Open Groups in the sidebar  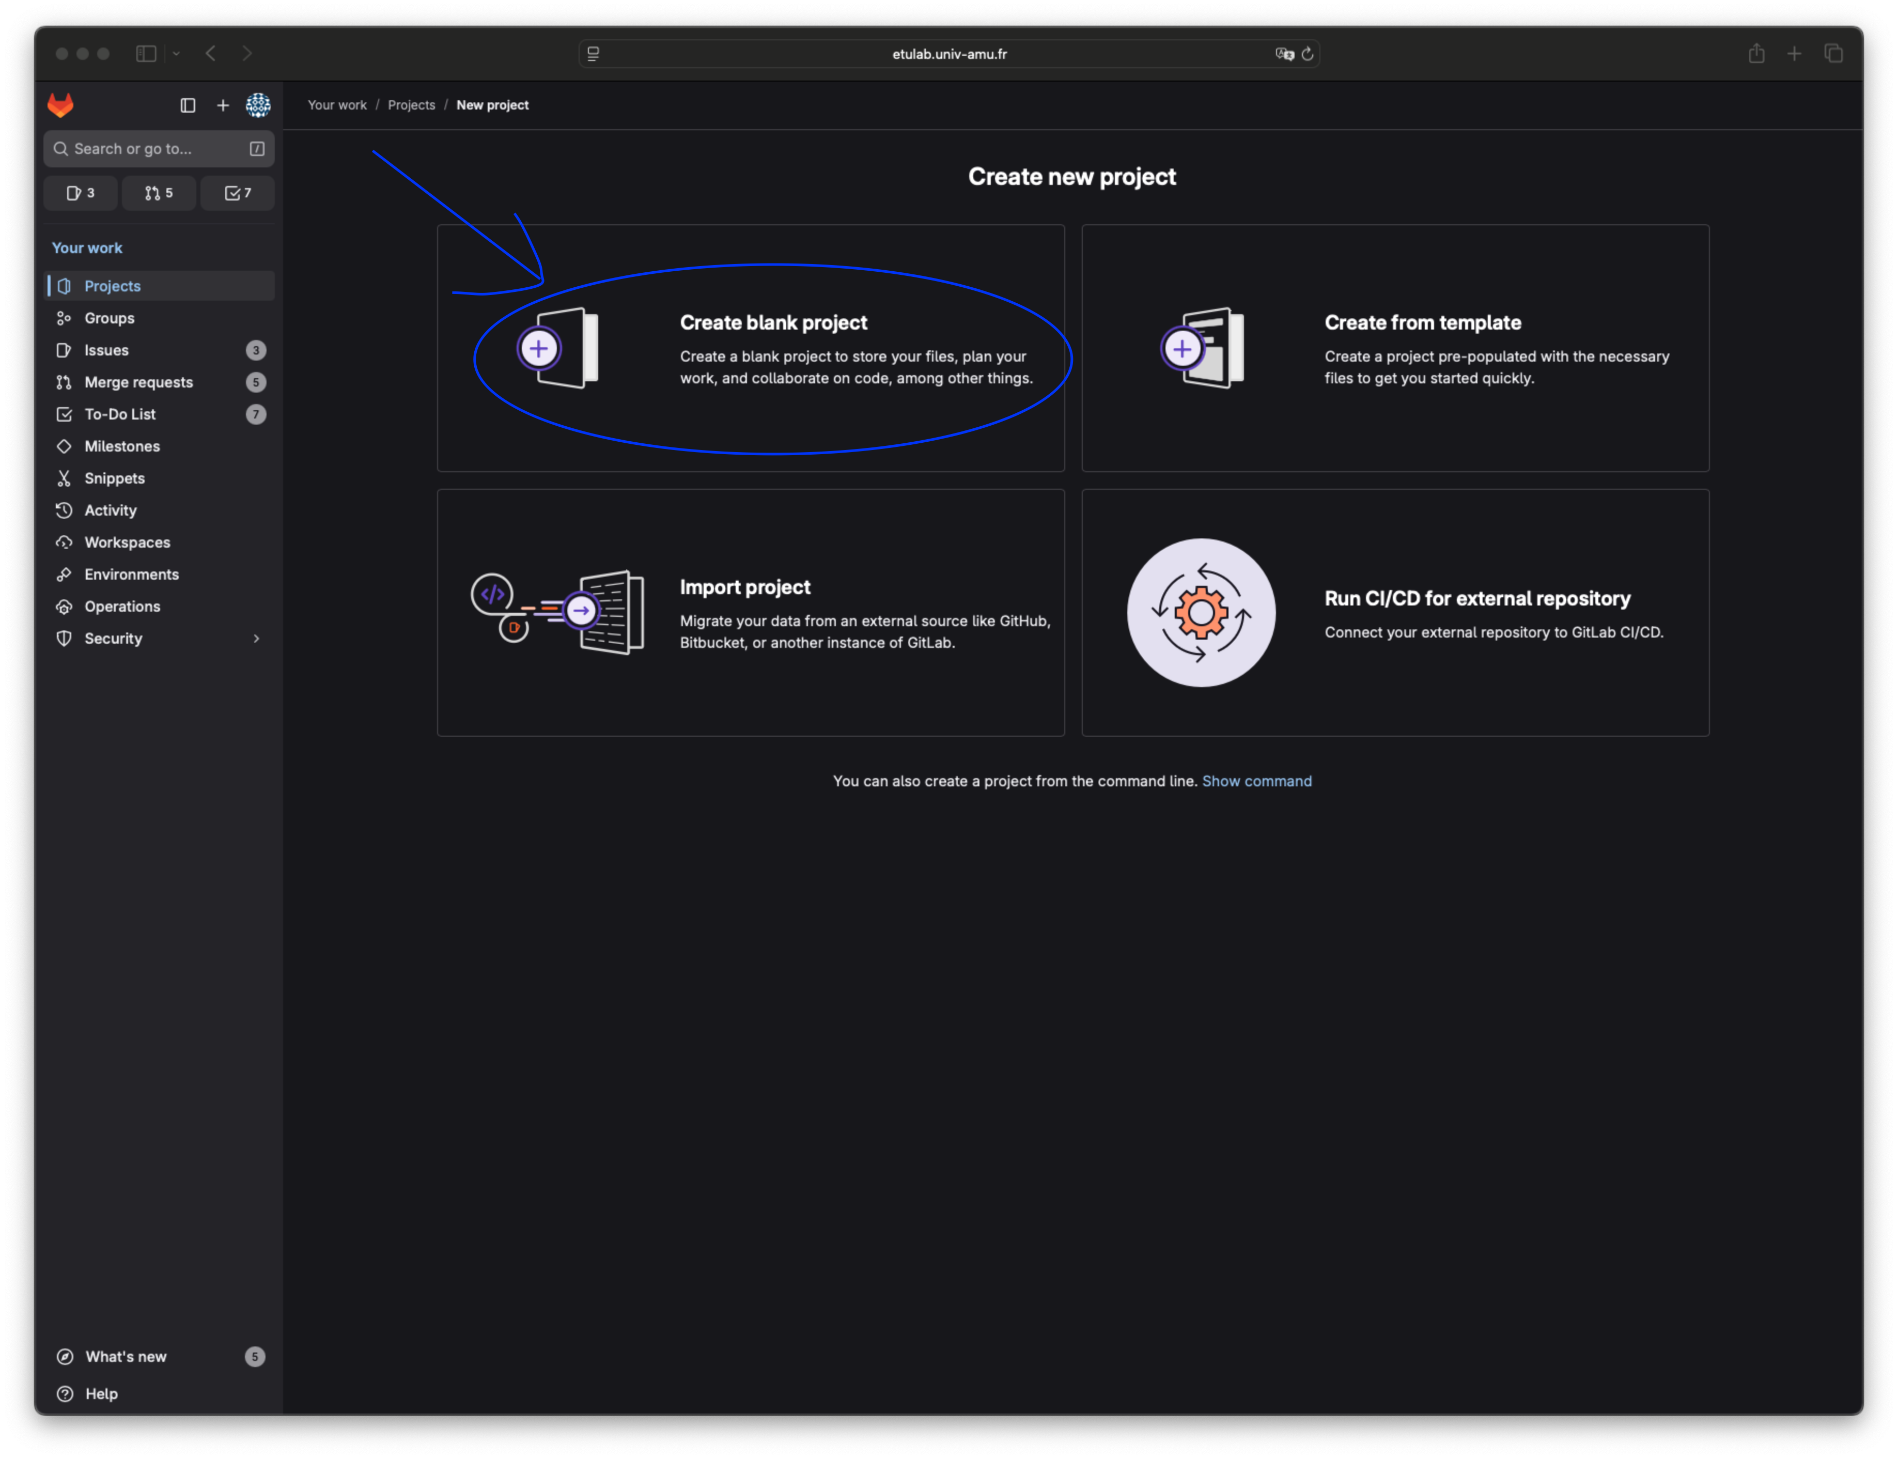click(110, 318)
